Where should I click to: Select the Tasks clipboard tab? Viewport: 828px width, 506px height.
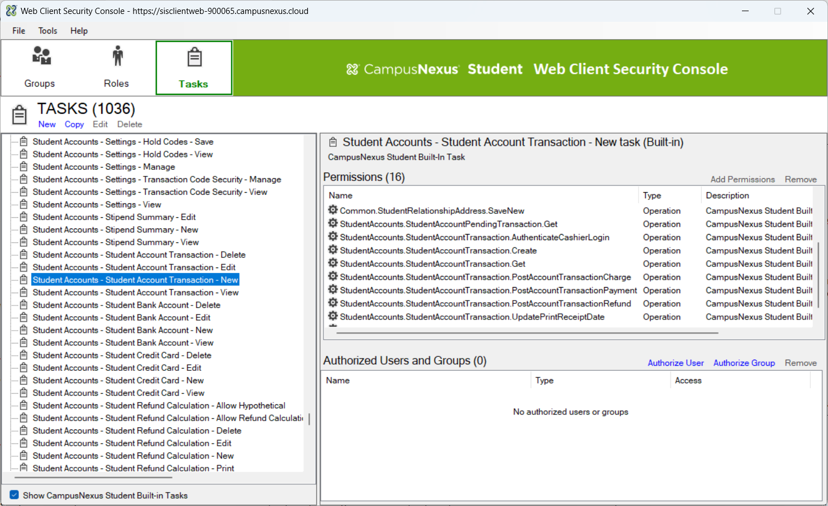click(194, 68)
